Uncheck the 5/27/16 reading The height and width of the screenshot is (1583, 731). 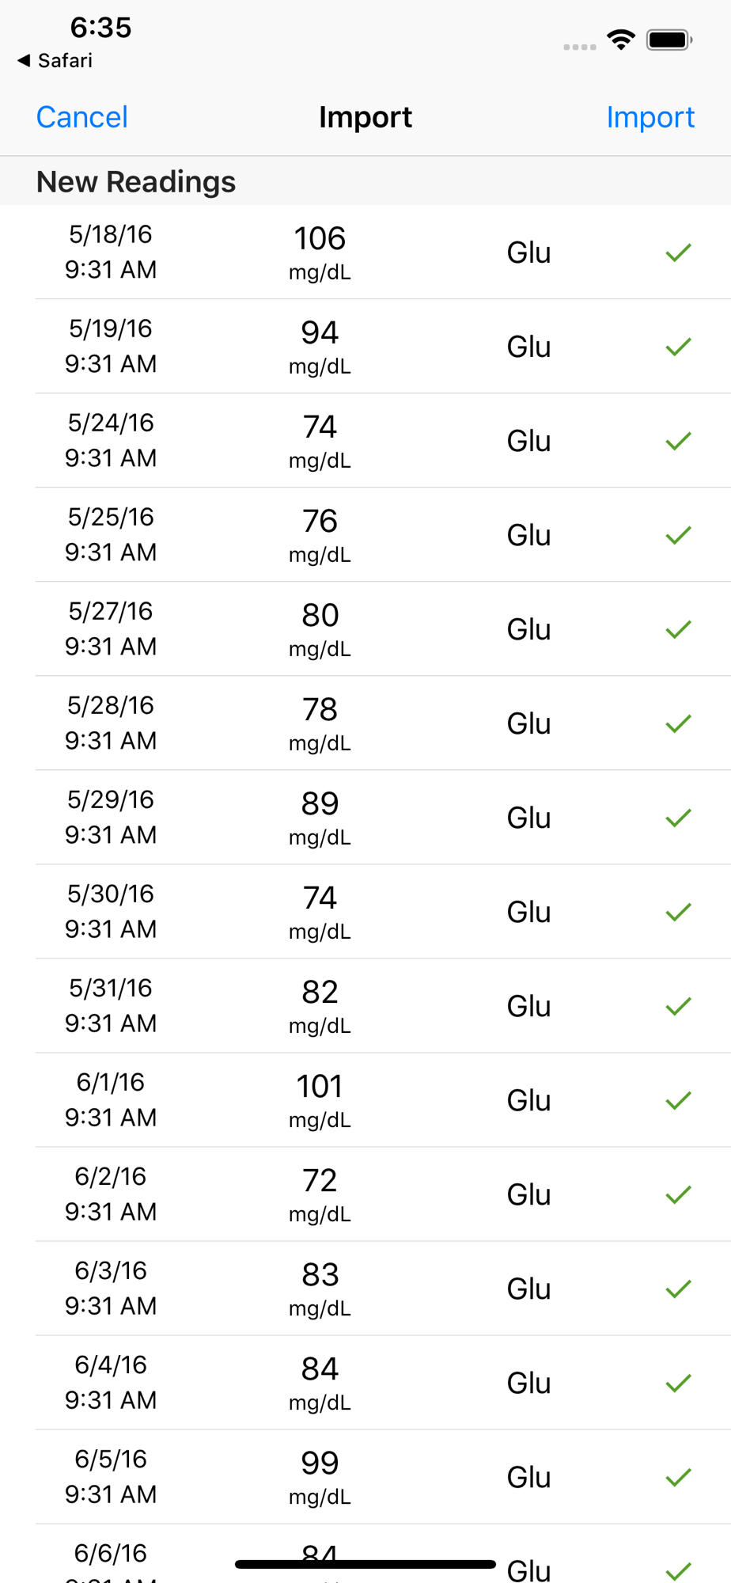[678, 629]
